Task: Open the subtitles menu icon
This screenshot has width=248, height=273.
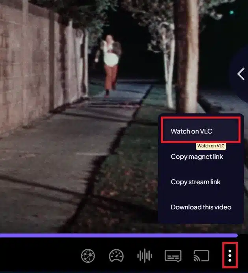Action: click(x=173, y=256)
